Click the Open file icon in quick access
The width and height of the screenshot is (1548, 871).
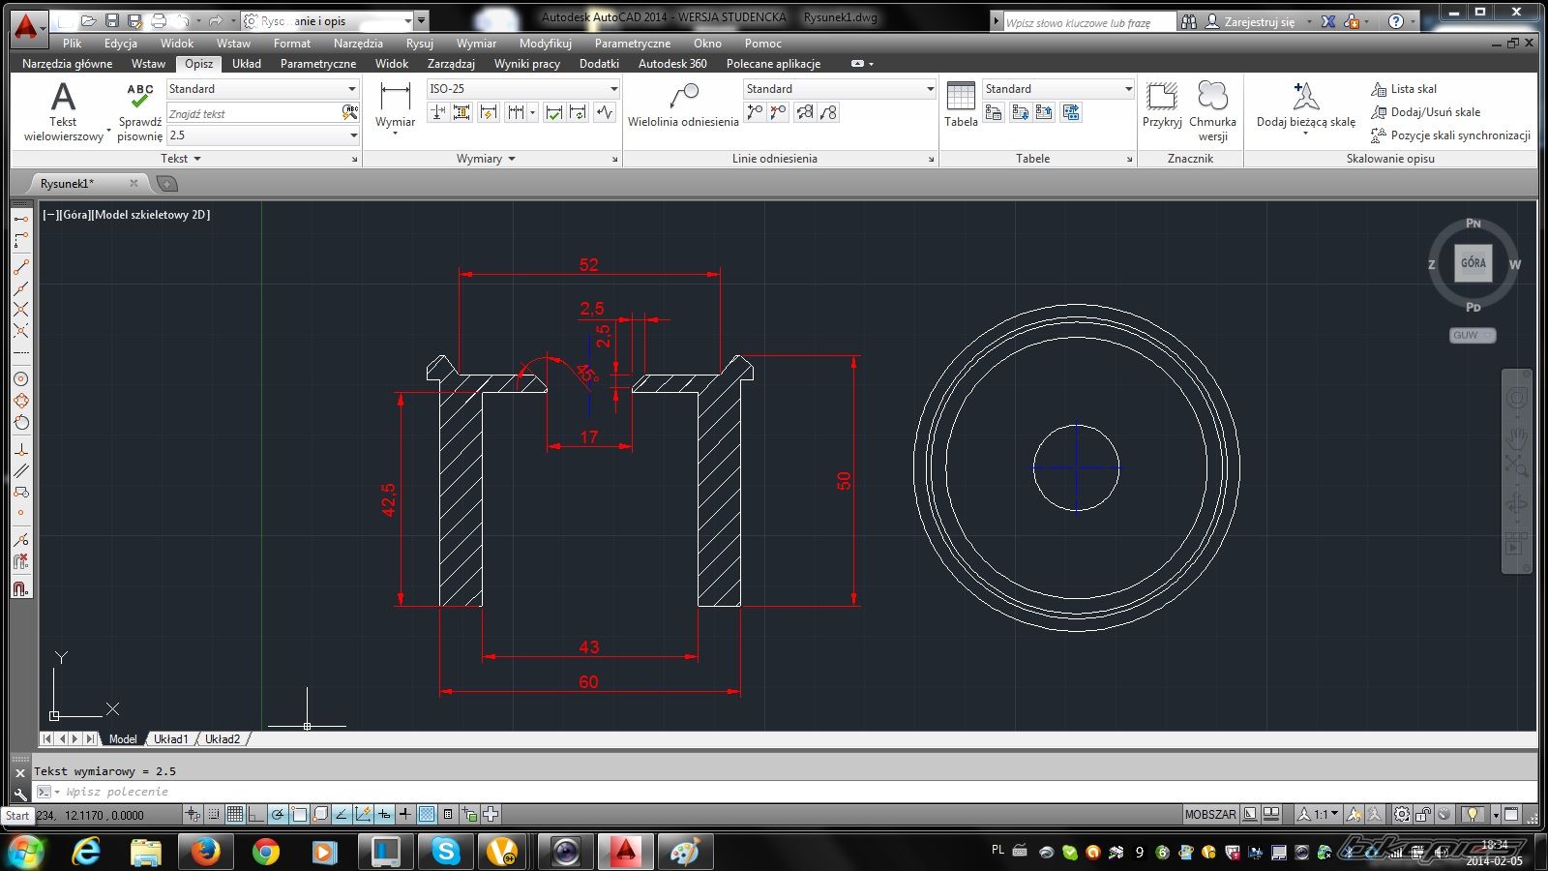click(x=88, y=20)
